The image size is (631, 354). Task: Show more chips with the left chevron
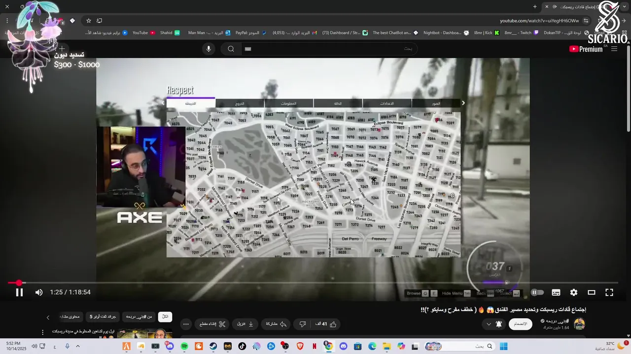(x=48, y=317)
